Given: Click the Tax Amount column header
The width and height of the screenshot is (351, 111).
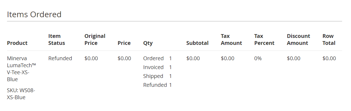Looking at the screenshot, I should [x=231, y=40].
